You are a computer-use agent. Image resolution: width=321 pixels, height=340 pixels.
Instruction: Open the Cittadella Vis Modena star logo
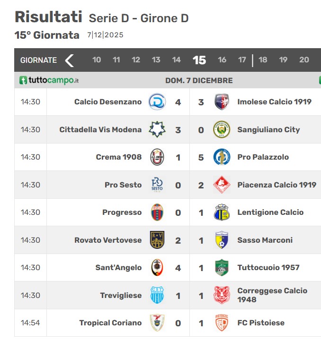pyautogui.click(x=157, y=129)
